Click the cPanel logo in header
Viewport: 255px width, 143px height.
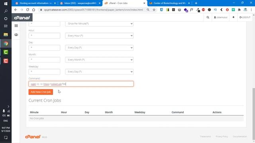(x=22, y=17)
